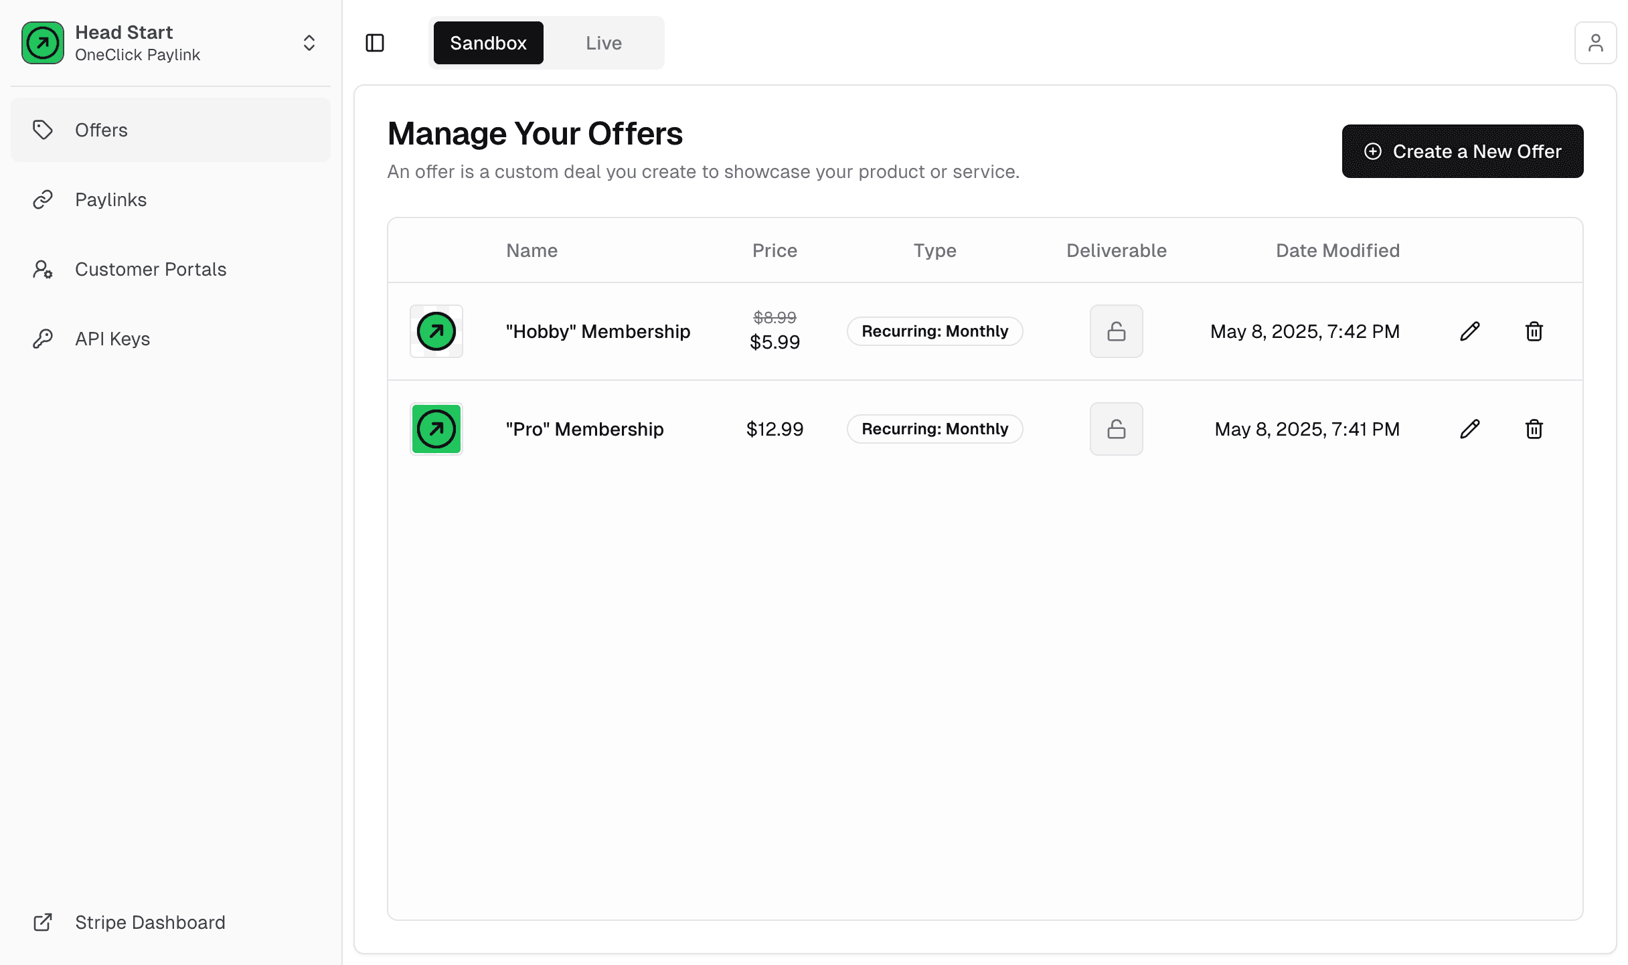Click the API Keys key icon
The width and height of the screenshot is (1628, 965).
click(43, 339)
